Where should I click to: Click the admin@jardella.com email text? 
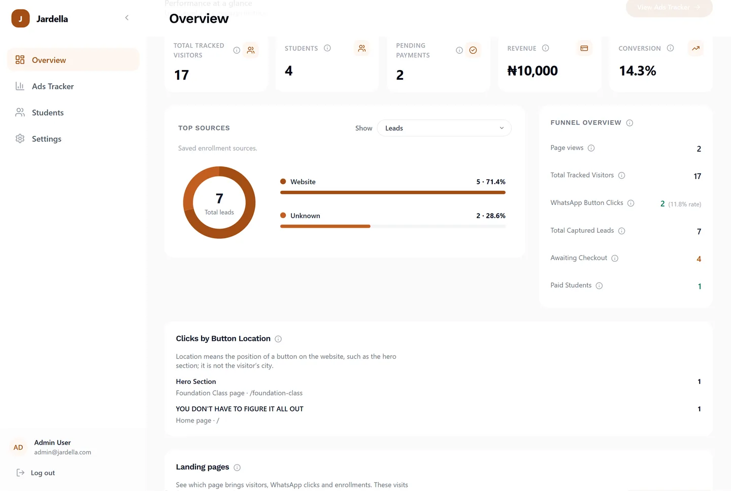[63, 452]
